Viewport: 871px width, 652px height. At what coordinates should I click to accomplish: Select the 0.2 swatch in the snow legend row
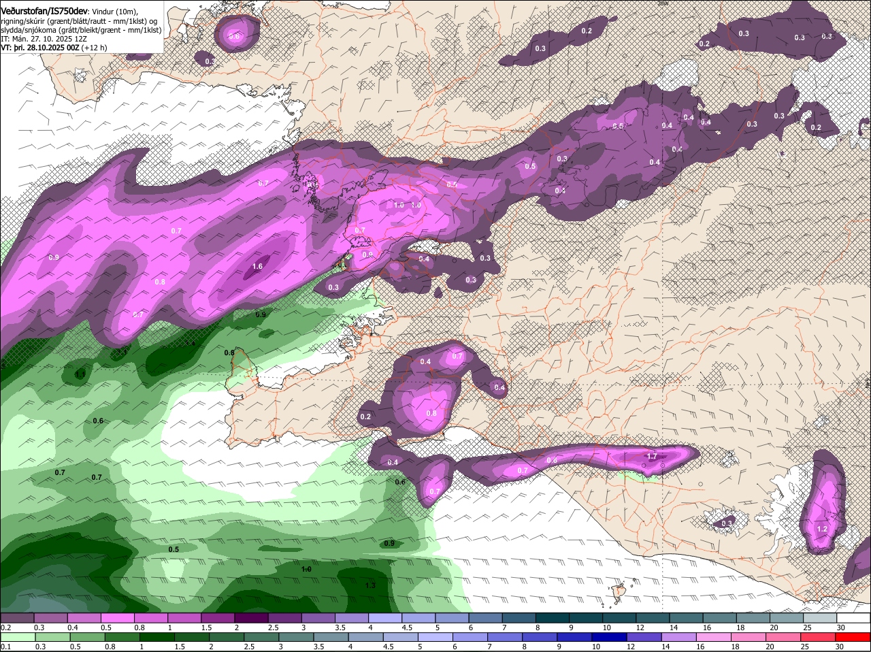pos(17,618)
